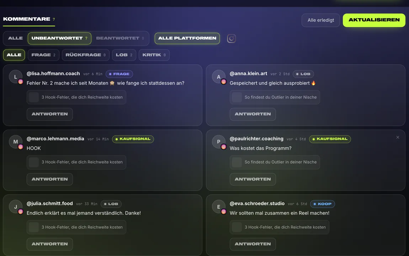
Task: Open the @julia.schmitt.food username
Action: tap(49, 204)
